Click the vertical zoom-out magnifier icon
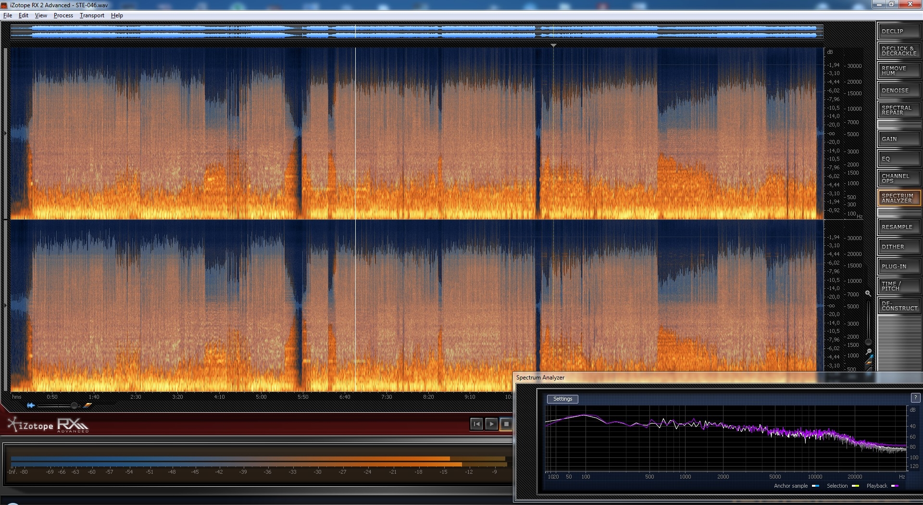The height and width of the screenshot is (505, 923). [x=869, y=352]
